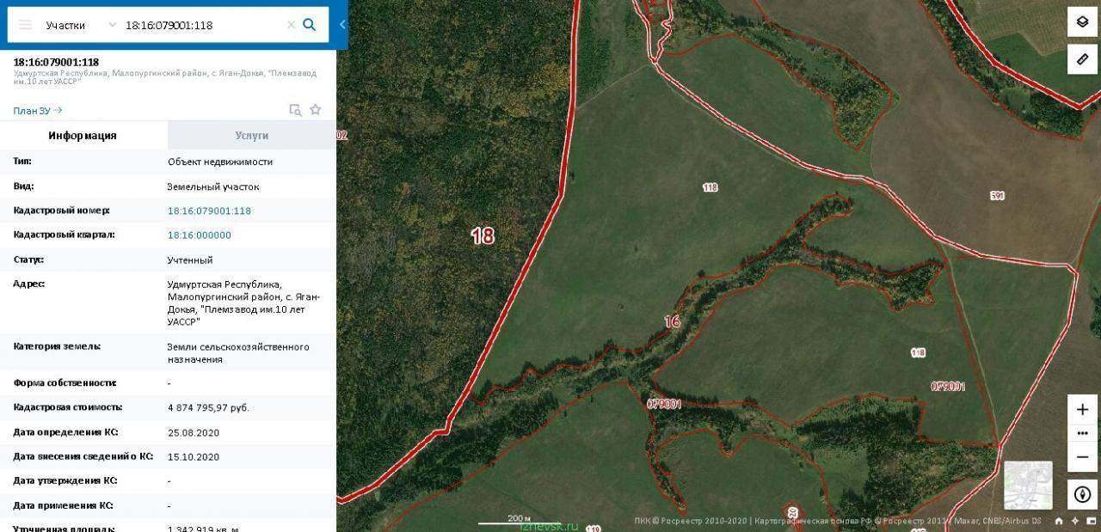Image resolution: width=1101 pixels, height=532 pixels.
Task: Clear the search query text
Action: (x=291, y=25)
